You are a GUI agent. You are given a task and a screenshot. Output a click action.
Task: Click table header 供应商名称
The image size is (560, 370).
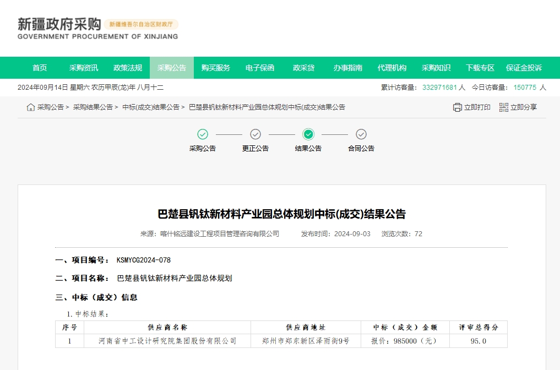[167, 328]
